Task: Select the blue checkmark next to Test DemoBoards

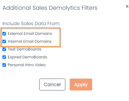Action: coord(4,49)
